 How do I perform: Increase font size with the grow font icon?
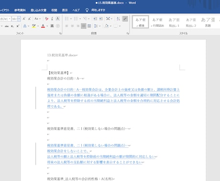(24, 19)
